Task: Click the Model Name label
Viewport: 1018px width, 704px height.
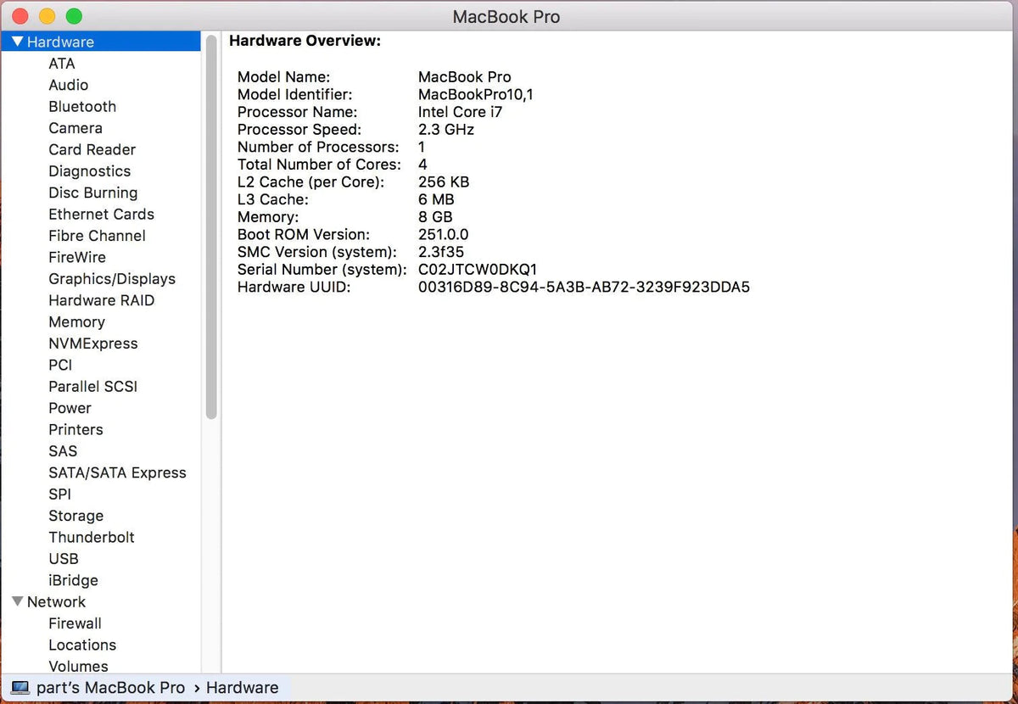Action: (283, 77)
